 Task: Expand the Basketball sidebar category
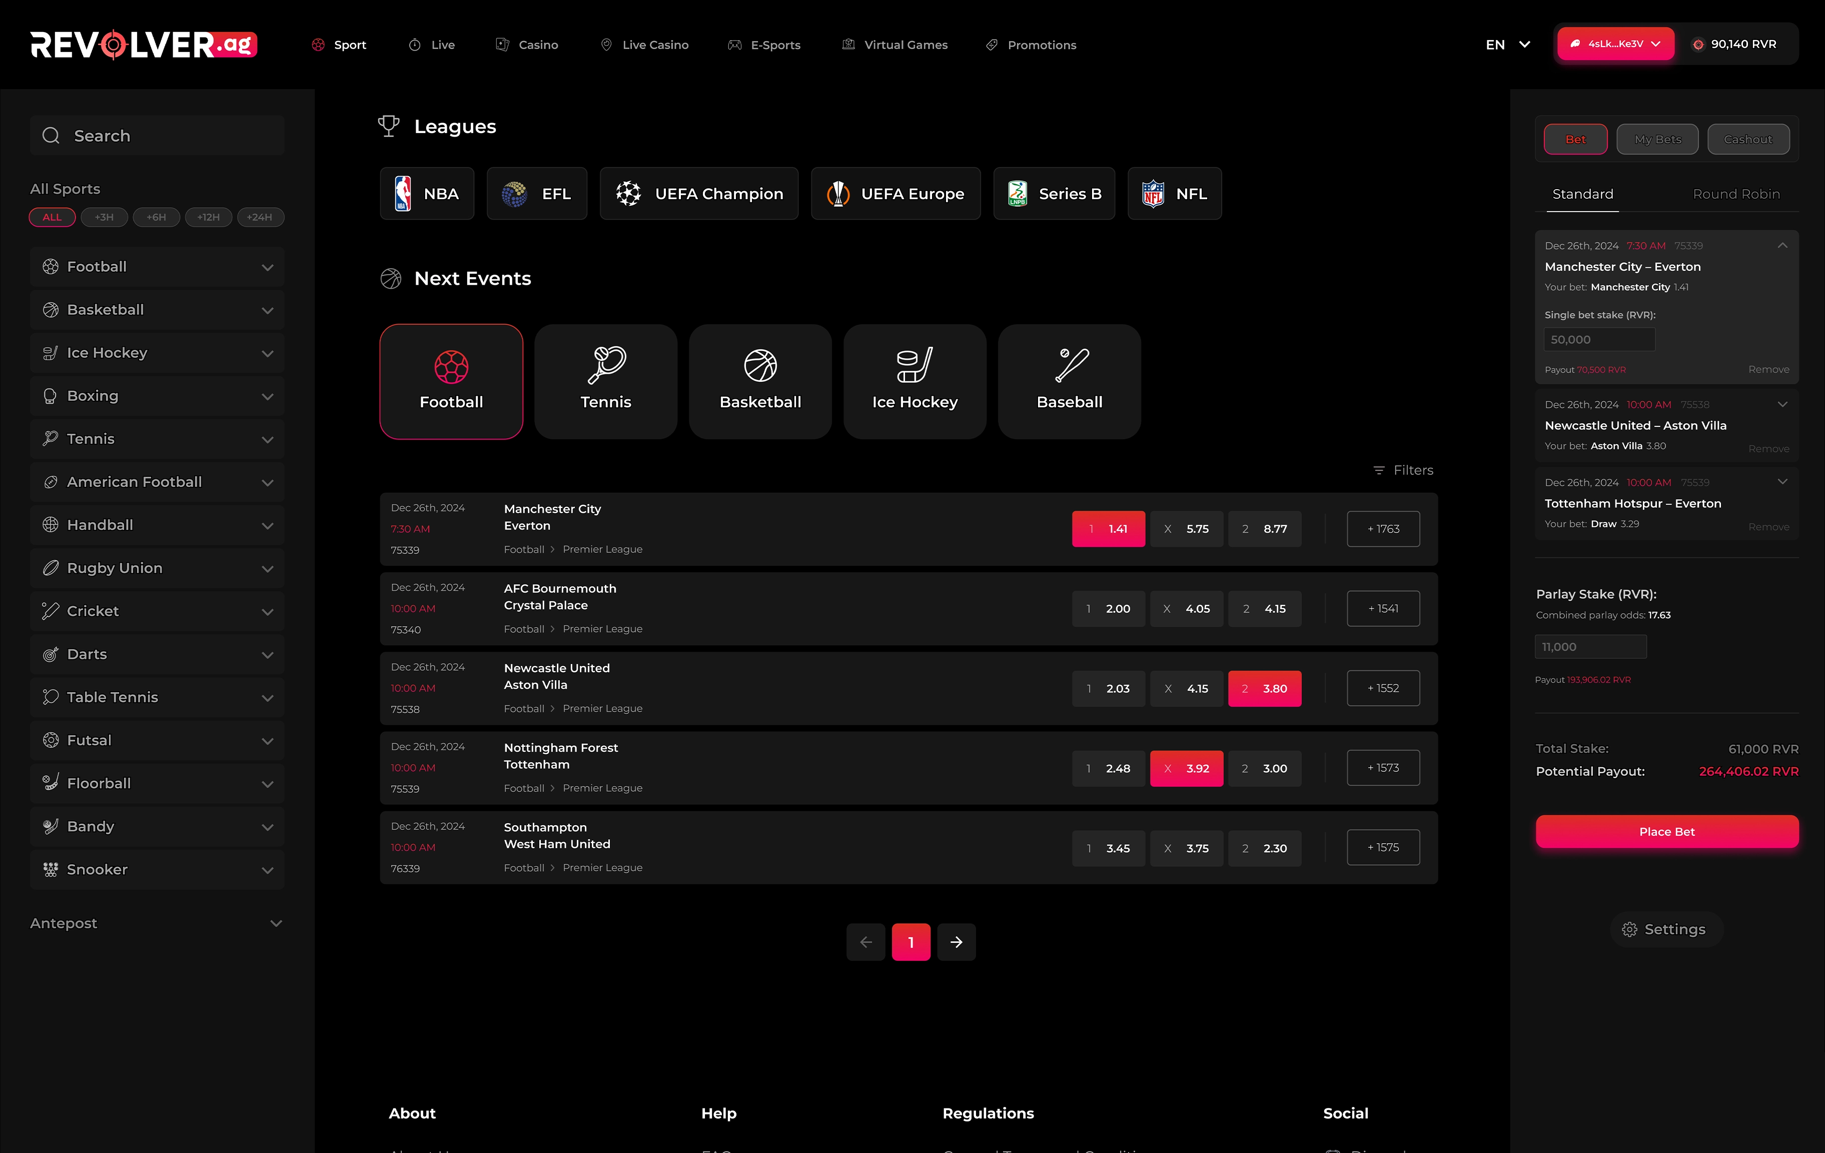point(157,310)
